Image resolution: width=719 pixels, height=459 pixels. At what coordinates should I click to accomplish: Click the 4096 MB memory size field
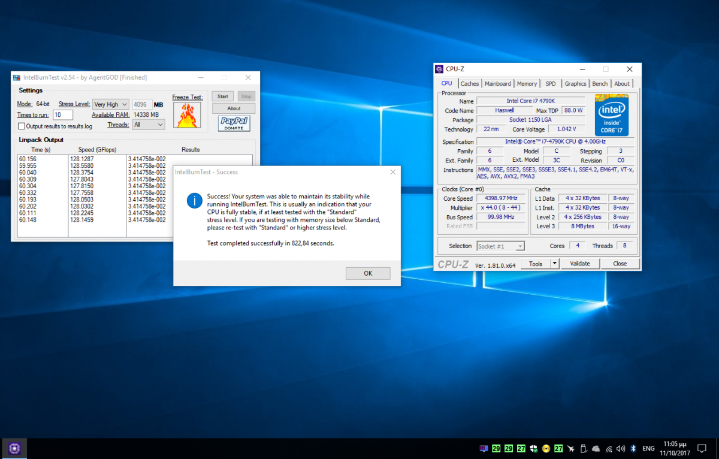point(142,104)
